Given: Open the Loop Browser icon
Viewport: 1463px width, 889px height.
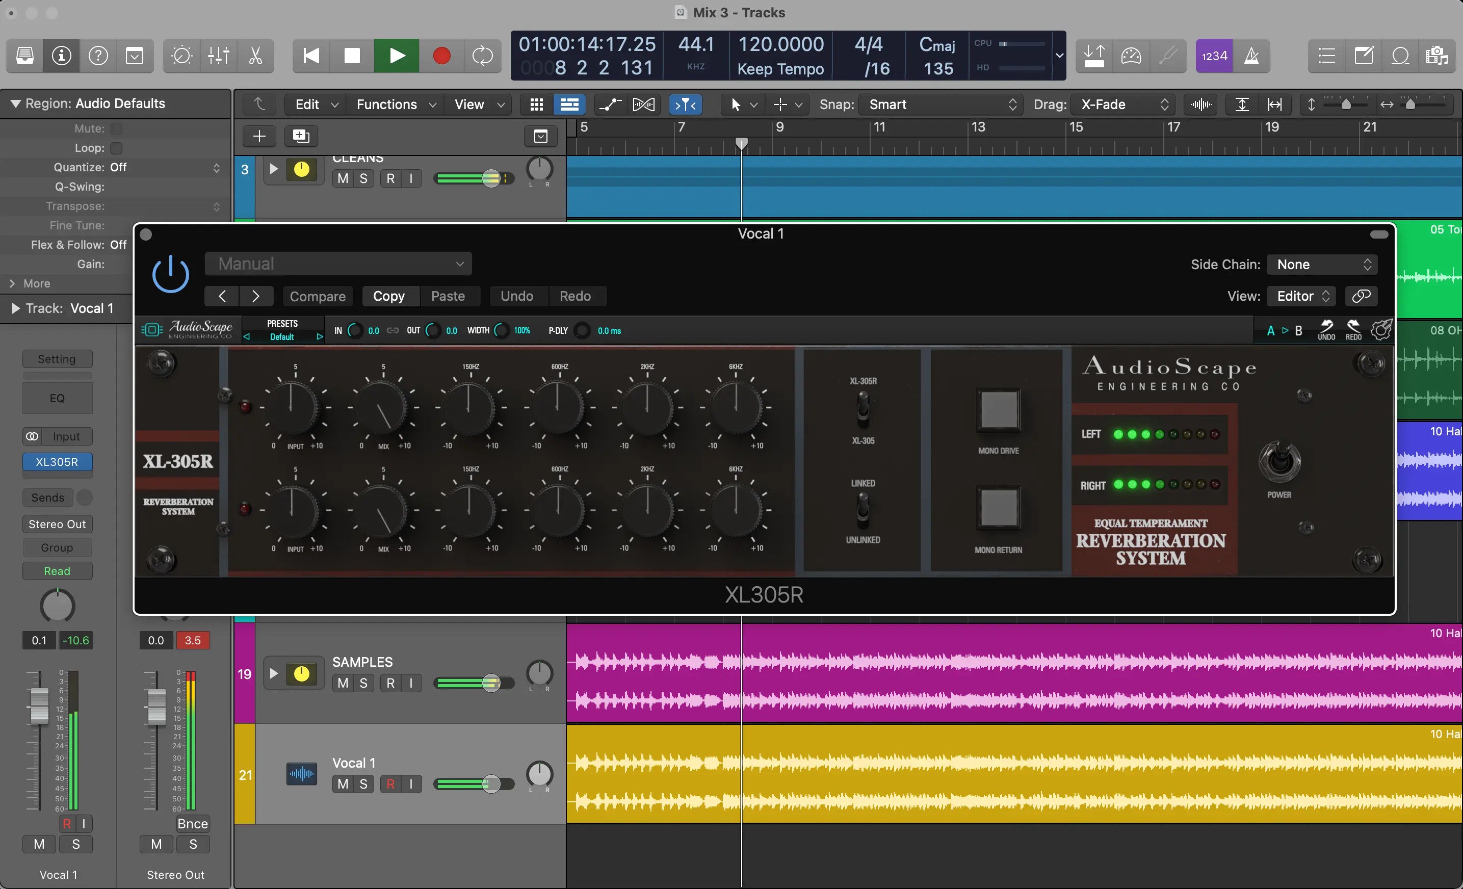Looking at the screenshot, I should [x=1400, y=56].
